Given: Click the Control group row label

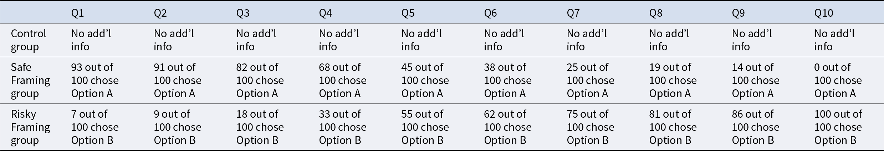Looking at the screenshot, I should 29,40.
